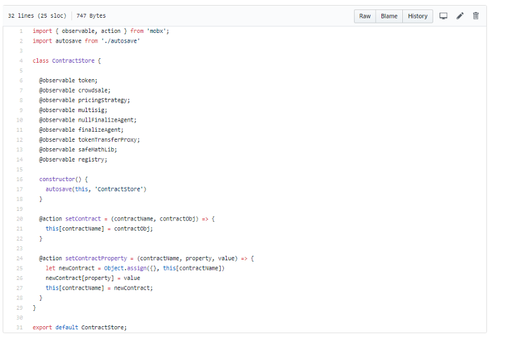
Task: Click the '@observable multisig;' line
Action: click(x=73, y=110)
